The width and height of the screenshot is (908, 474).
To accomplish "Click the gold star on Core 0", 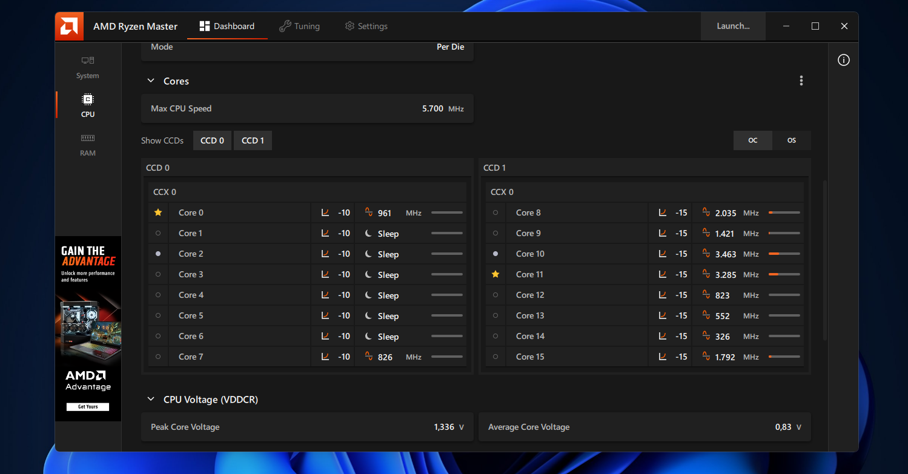I will [158, 212].
